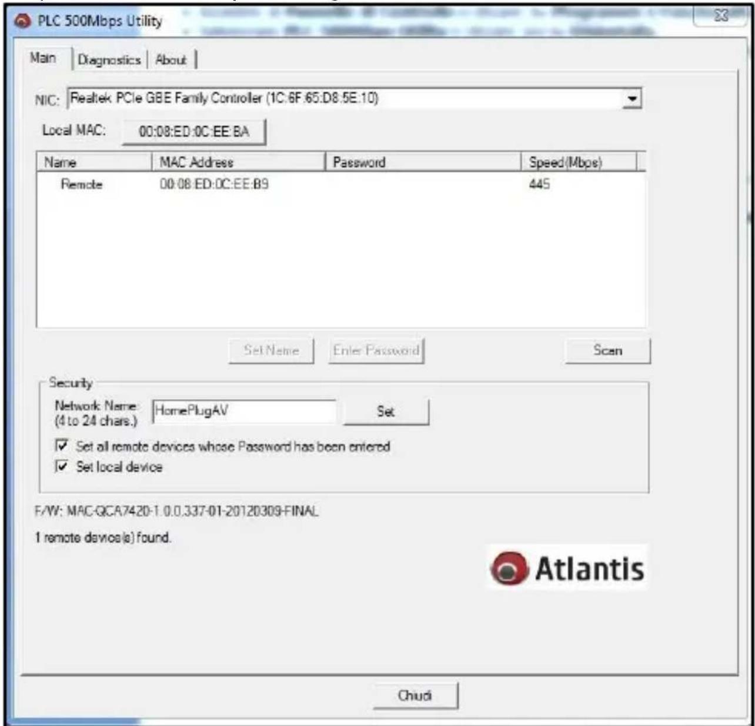The height and width of the screenshot is (726, 755).
Task: Switch to the Main tab
Action: pyautogui.click(x=44, y=58)
